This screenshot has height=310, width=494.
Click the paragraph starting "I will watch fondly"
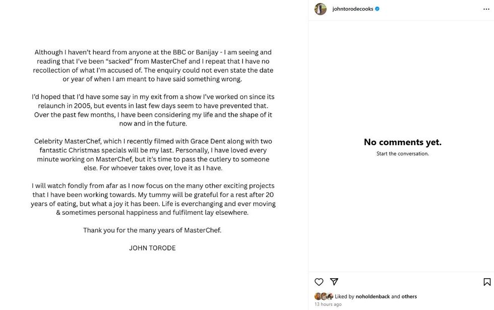[153, 199]
